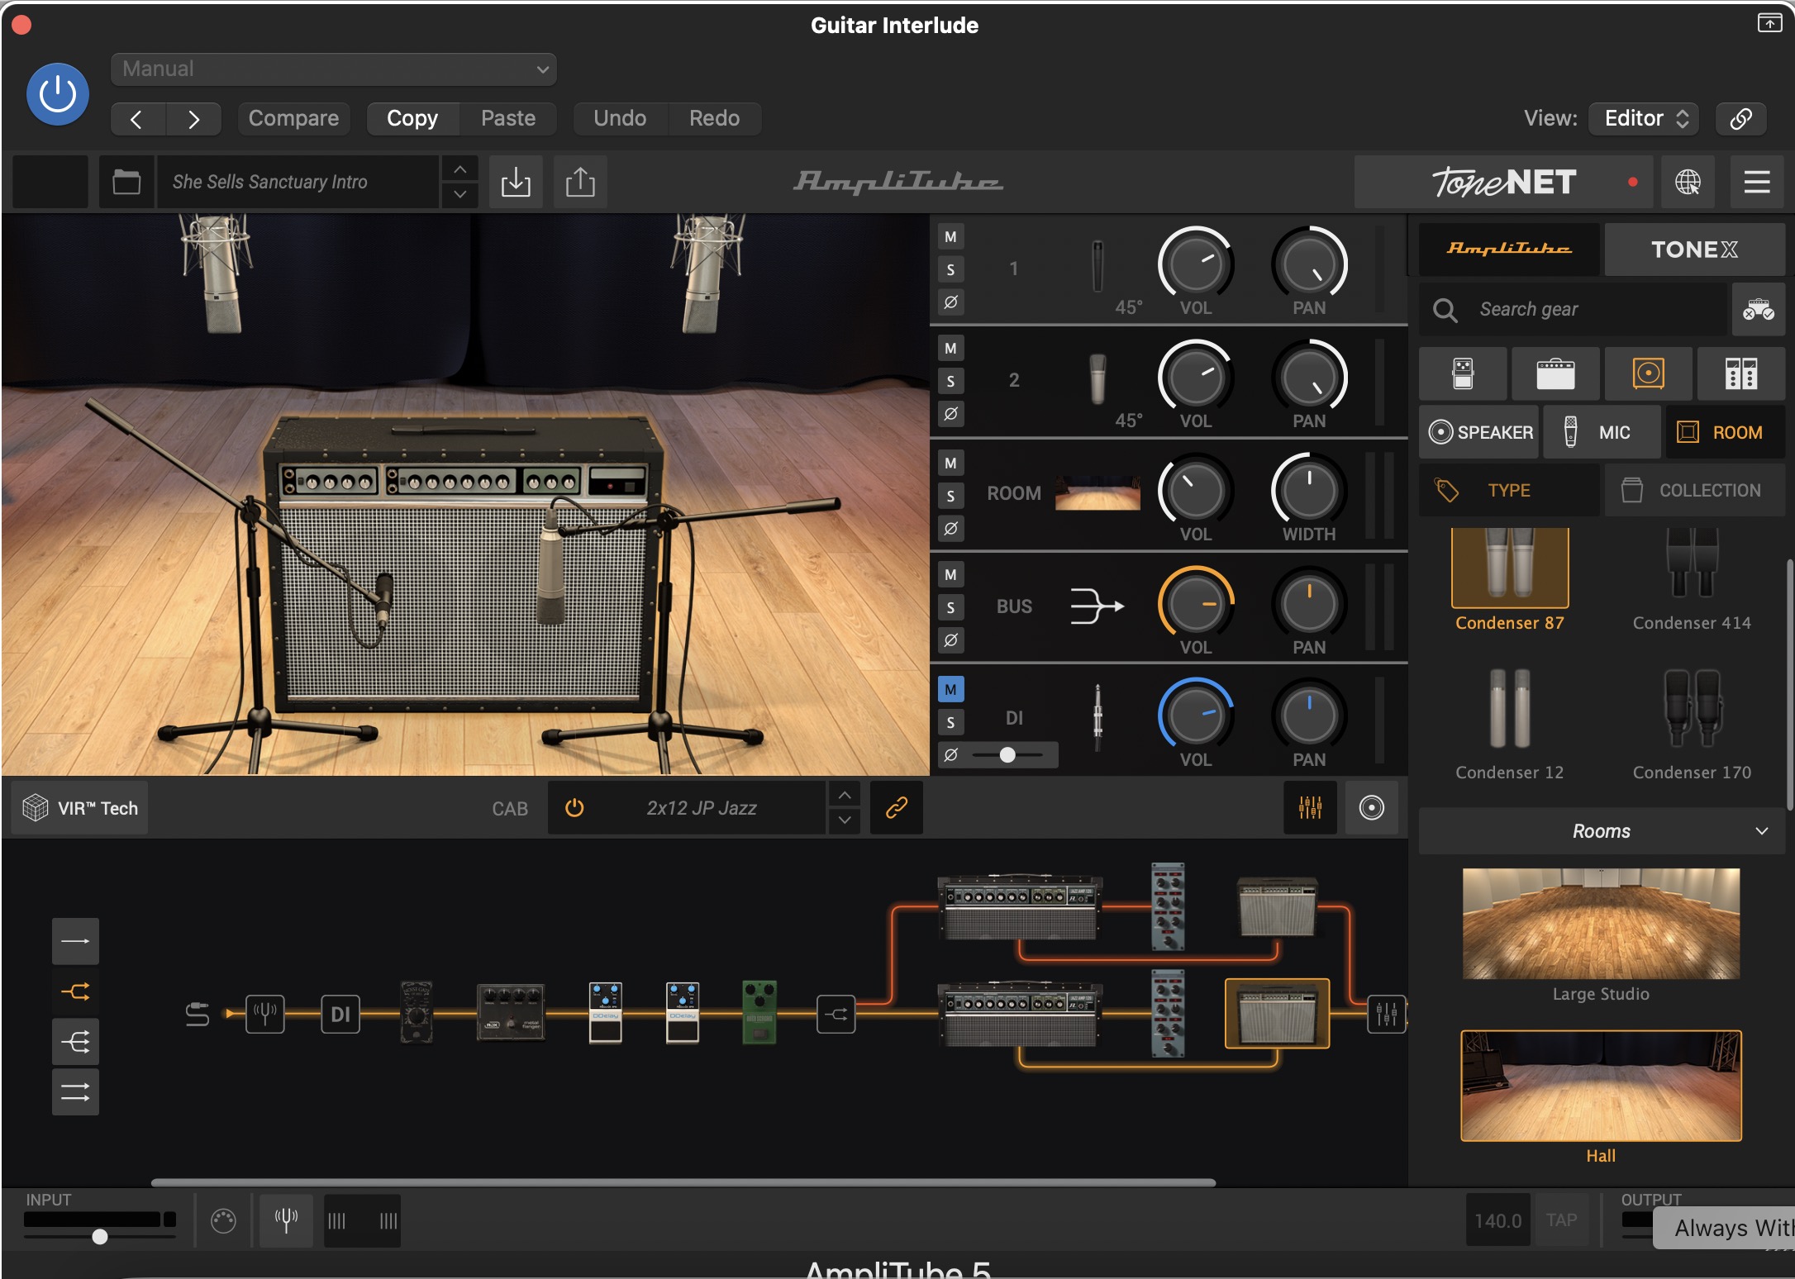Solo the BUS channel

pyautogui.click(x=950, y=607)
